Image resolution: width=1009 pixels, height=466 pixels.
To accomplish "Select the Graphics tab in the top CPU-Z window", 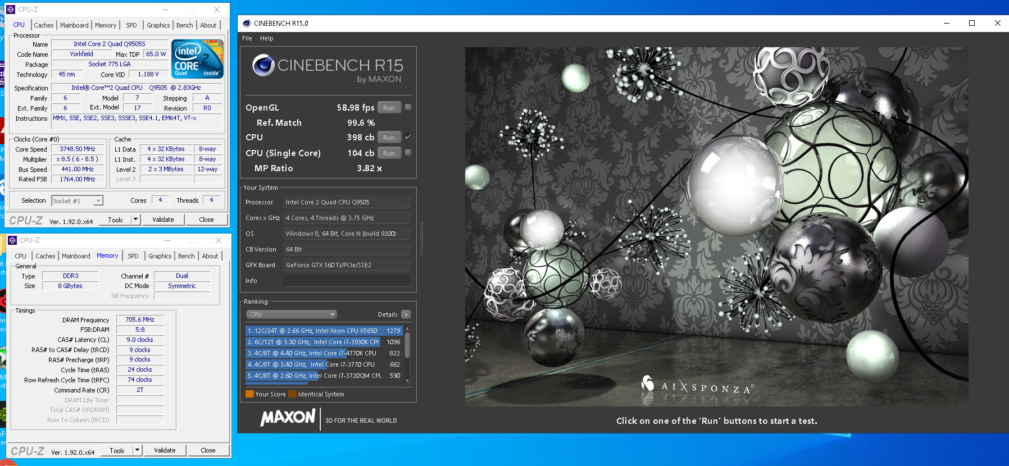I will (158, 25).
